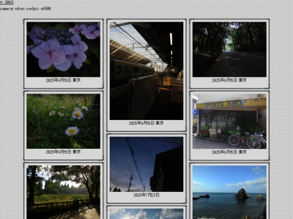Image resolution: width=293 pixels, height=219 pixels.
Task: Open the ocean wedded rocks photo
Action: (x=230, y=192)
